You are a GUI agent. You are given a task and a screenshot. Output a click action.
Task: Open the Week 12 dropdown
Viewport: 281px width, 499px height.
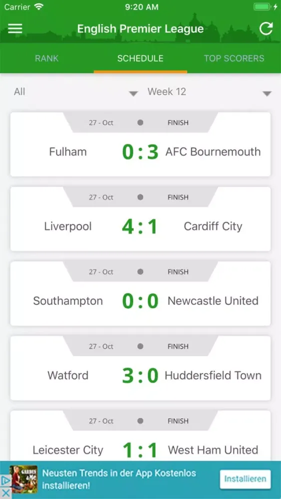coord(210,92)
